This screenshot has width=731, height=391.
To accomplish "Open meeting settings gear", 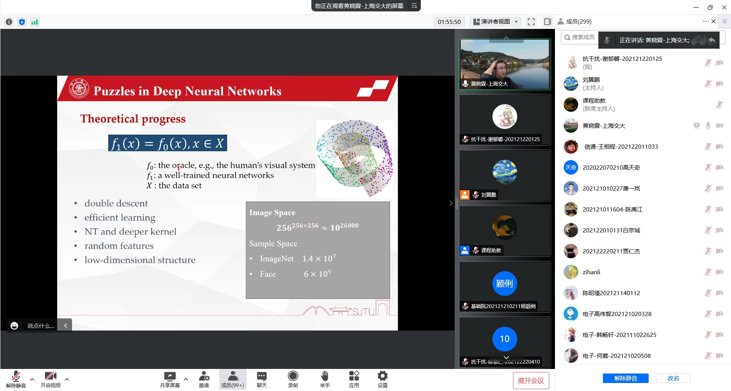I will click(x=382, y=377).
